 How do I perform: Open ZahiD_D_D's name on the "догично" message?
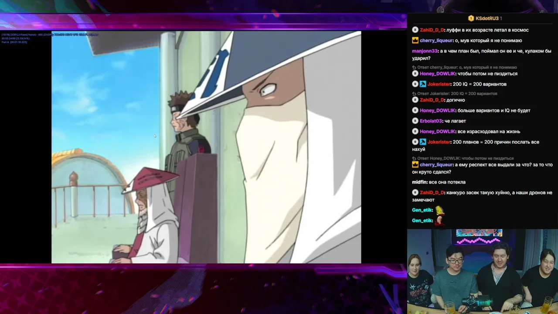pyautogui.click(x=432, y=100)
